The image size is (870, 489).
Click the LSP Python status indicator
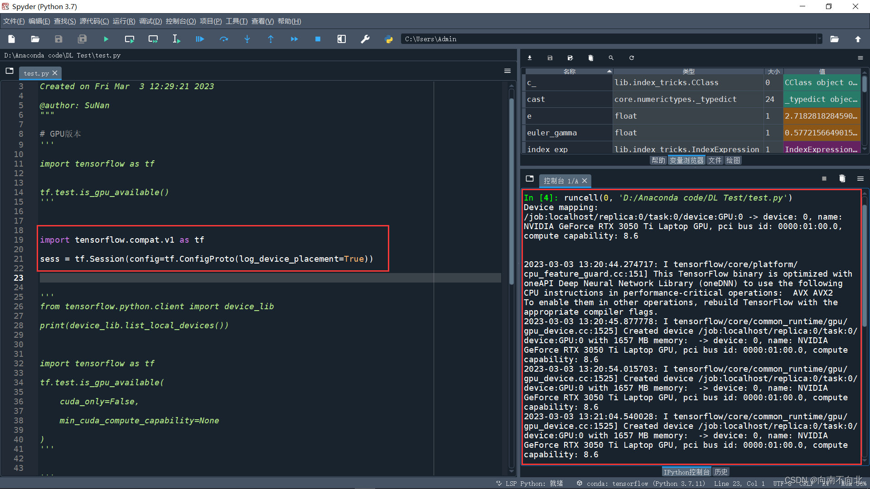[x=529, y=484]
